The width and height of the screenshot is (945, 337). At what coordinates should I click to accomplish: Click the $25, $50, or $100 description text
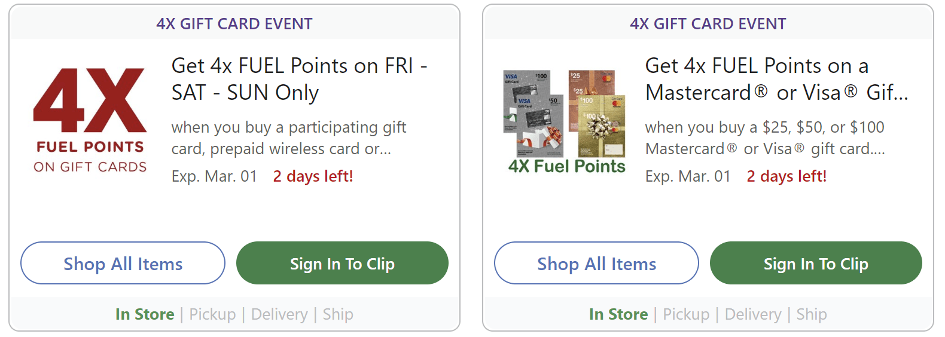(764, 138)
